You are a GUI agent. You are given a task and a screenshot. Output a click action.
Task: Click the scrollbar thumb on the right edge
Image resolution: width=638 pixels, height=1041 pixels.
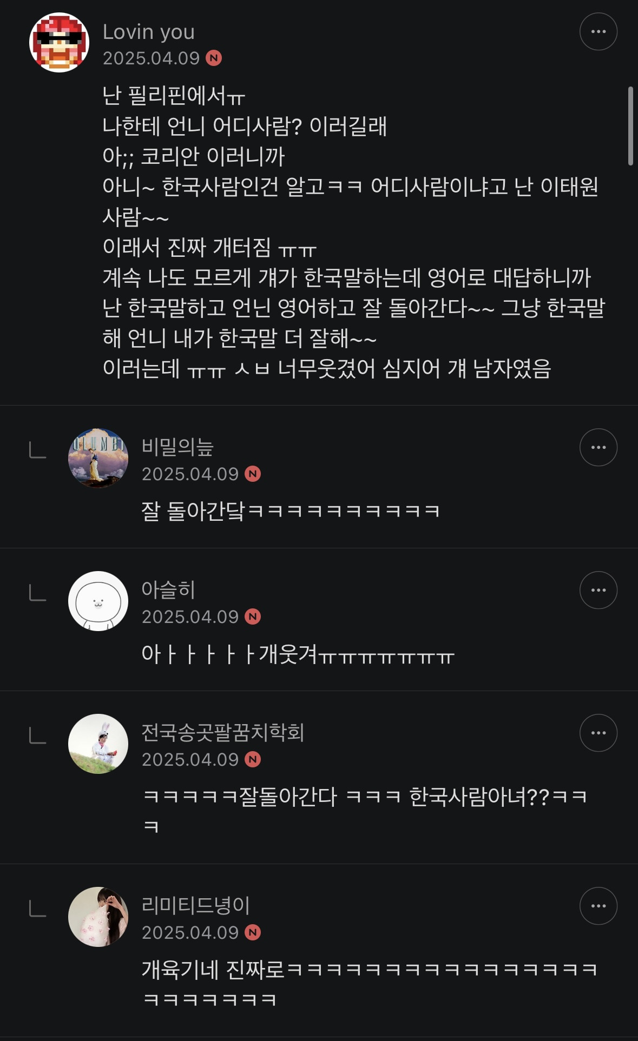click(630, 125)
